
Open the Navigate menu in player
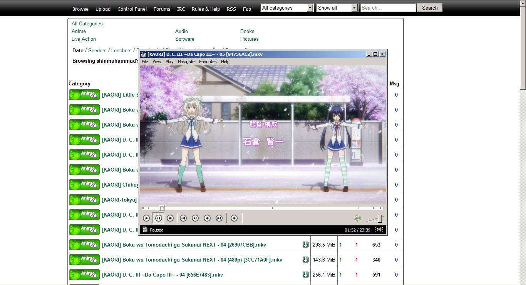point(186,62)
